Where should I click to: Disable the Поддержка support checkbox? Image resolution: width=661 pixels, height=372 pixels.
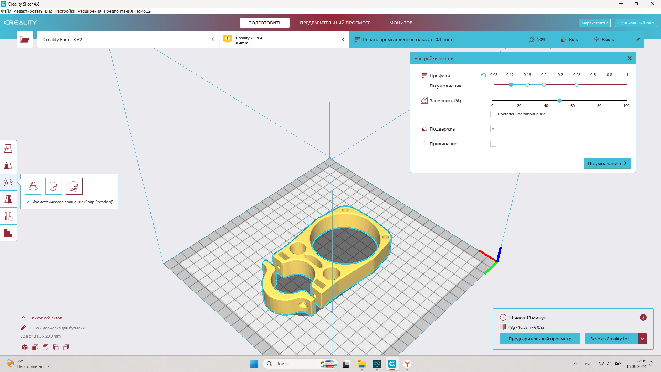click(x=493, y=129)
